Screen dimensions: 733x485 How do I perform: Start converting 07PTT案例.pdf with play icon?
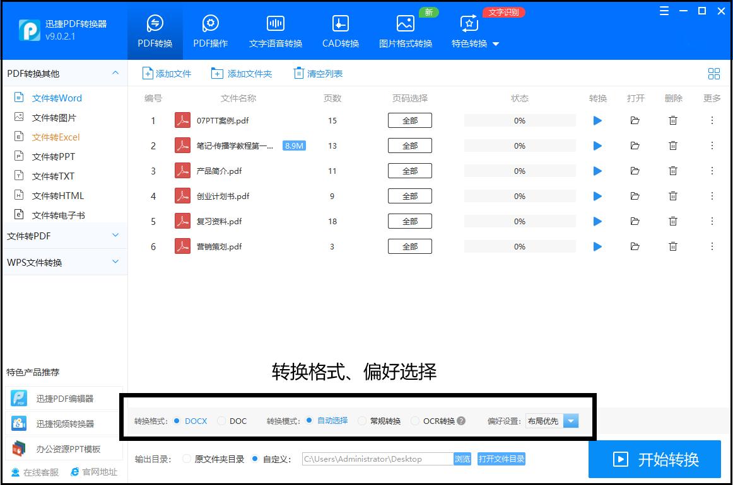(597, 120)
